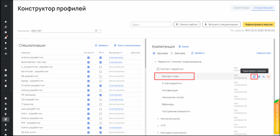Expand the Изучение рынка tree node
Image resolution: width=280 pixels, height=136 pixels.
click(158, 119)
